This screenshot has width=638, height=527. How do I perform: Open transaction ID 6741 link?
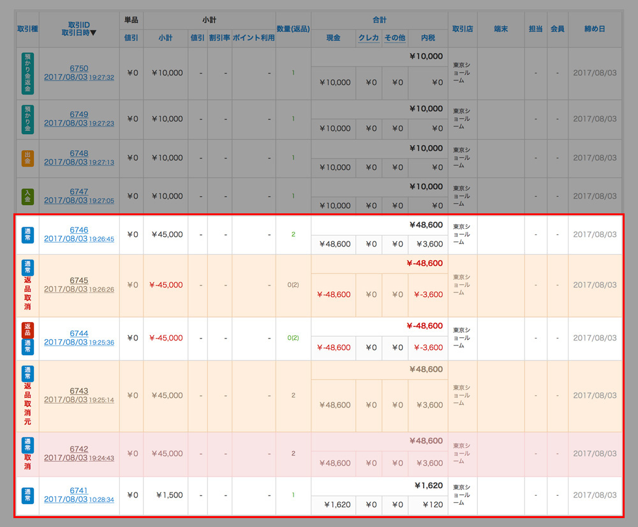click(79, 491)
